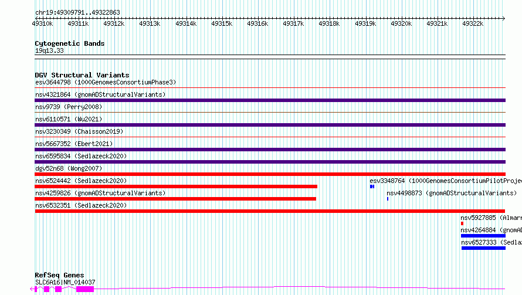Select the purple bar under nsv6595834
The width and height of the screenshot is (522, 295).
click(270, 162)
